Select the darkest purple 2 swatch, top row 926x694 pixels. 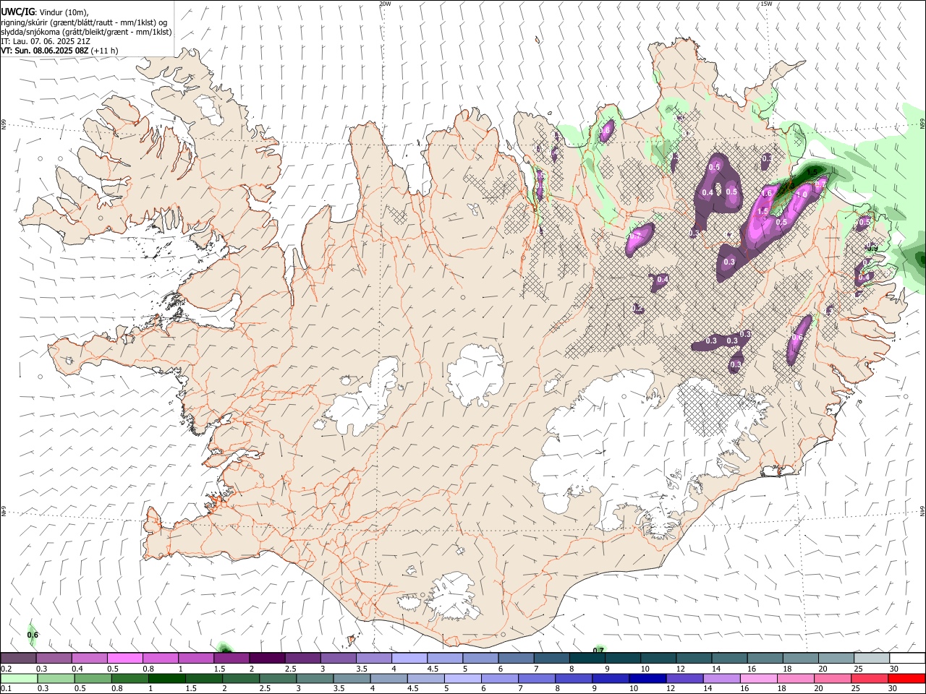click(267, 659)
